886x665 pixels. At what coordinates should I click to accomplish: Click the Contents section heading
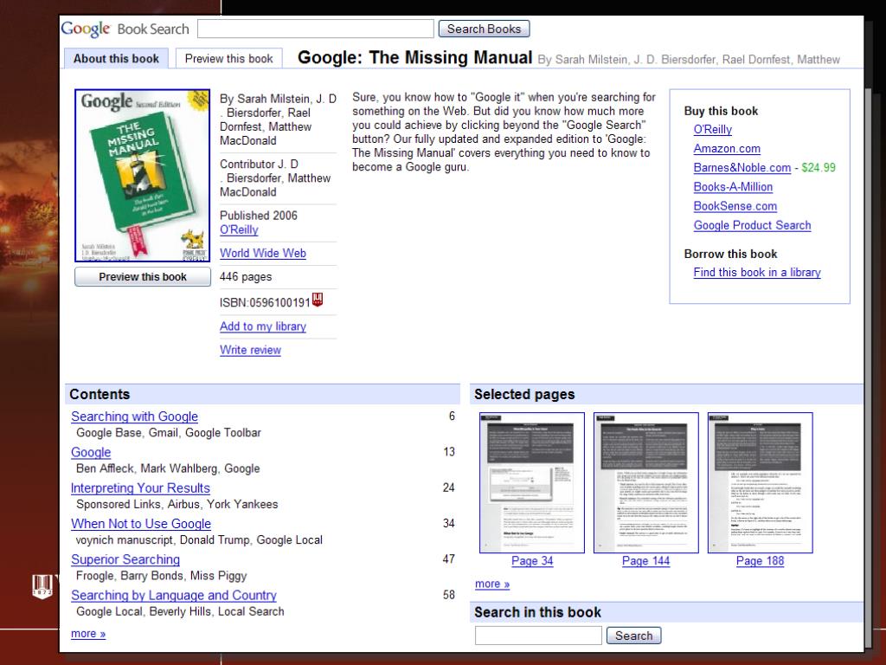coord(100,394)
